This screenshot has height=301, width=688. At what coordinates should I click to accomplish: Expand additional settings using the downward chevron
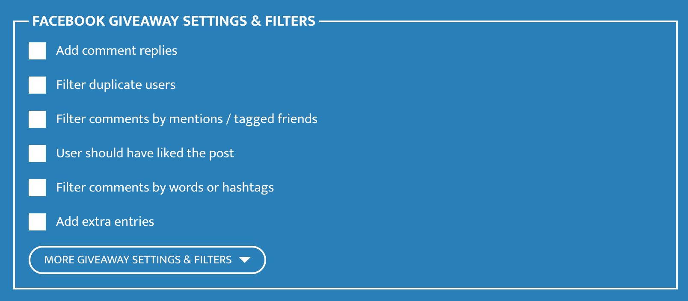[x=244, y=260]
